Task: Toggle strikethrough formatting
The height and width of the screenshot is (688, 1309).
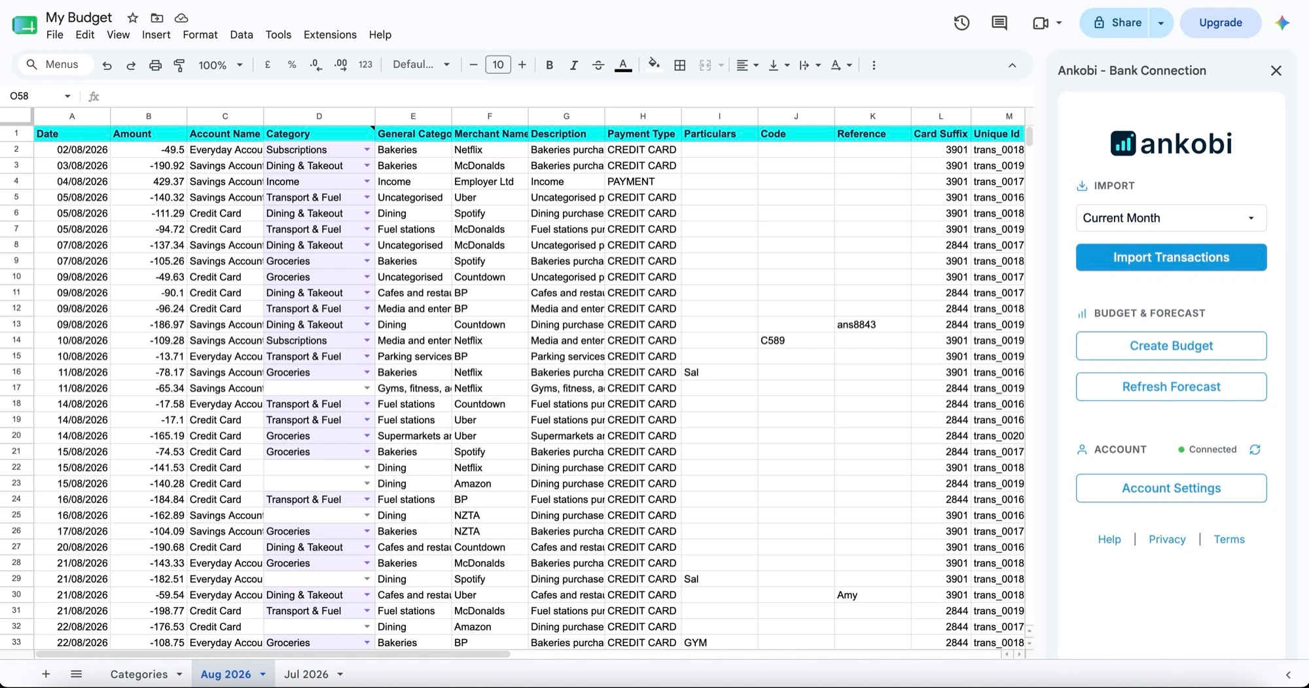Action: click(598, 65)
